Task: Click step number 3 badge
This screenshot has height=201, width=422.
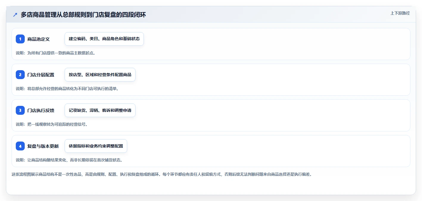Action: click(x=20, y=110)
